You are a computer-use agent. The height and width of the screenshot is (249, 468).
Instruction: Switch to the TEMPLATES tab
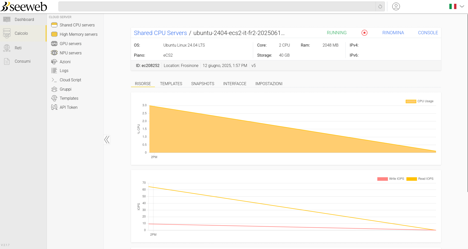[x=171, y=84]
